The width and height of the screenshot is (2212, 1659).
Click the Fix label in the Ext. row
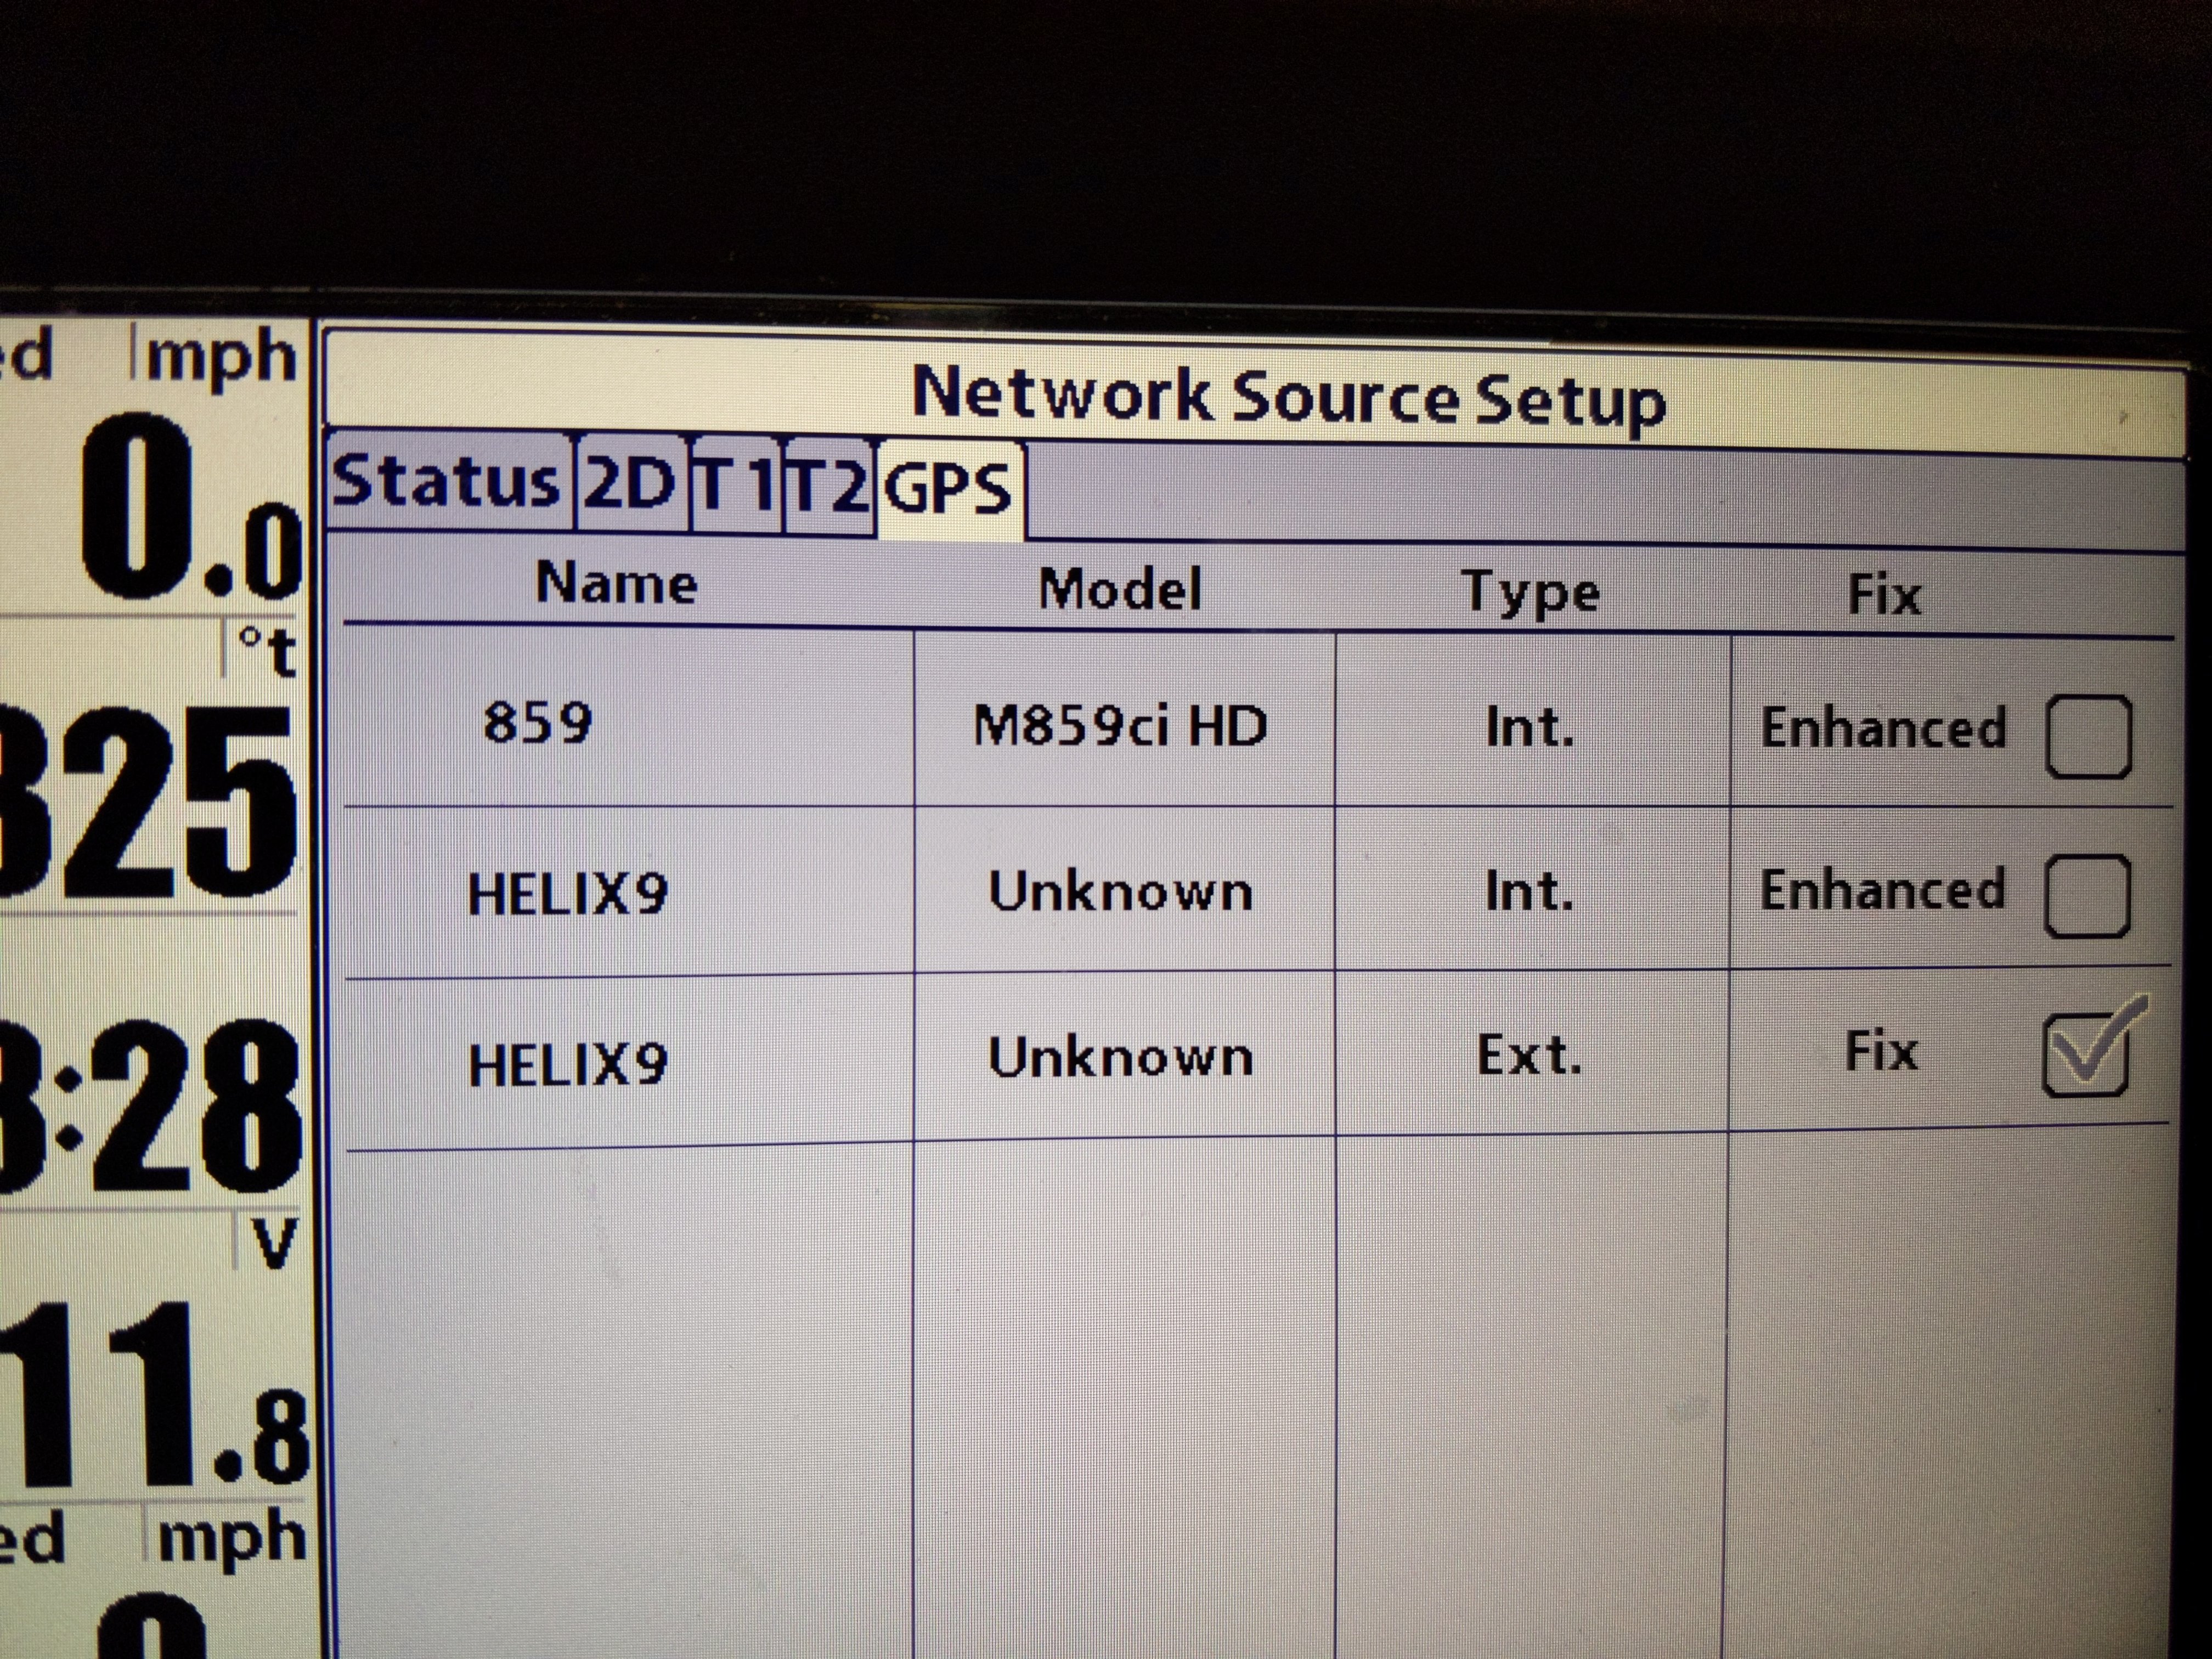coord(1881,1051)
